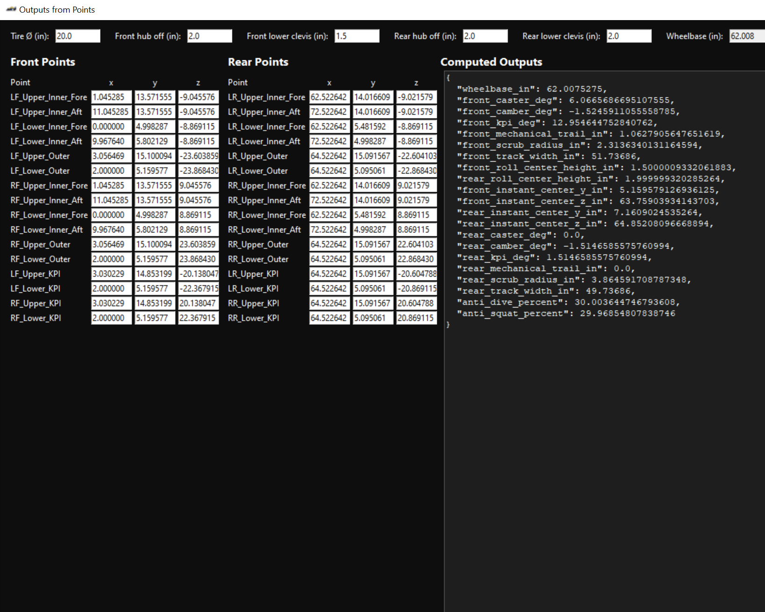Click the "rear_roll_center_height_in" output line

coord(591,179)
